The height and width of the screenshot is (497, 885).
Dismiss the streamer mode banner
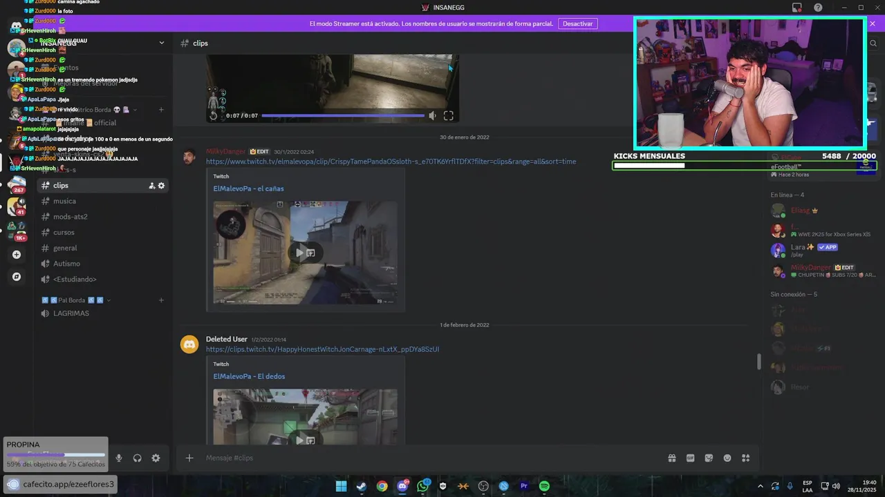873,23
